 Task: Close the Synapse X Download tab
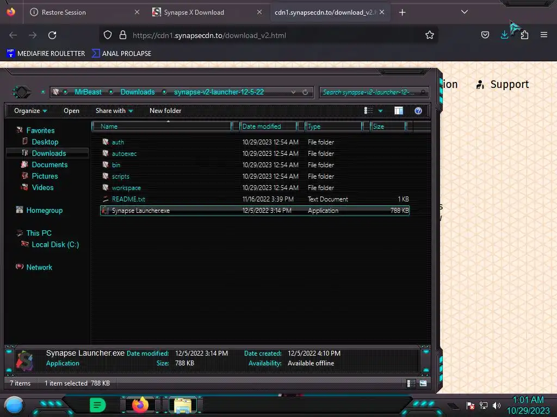[259, 12]
